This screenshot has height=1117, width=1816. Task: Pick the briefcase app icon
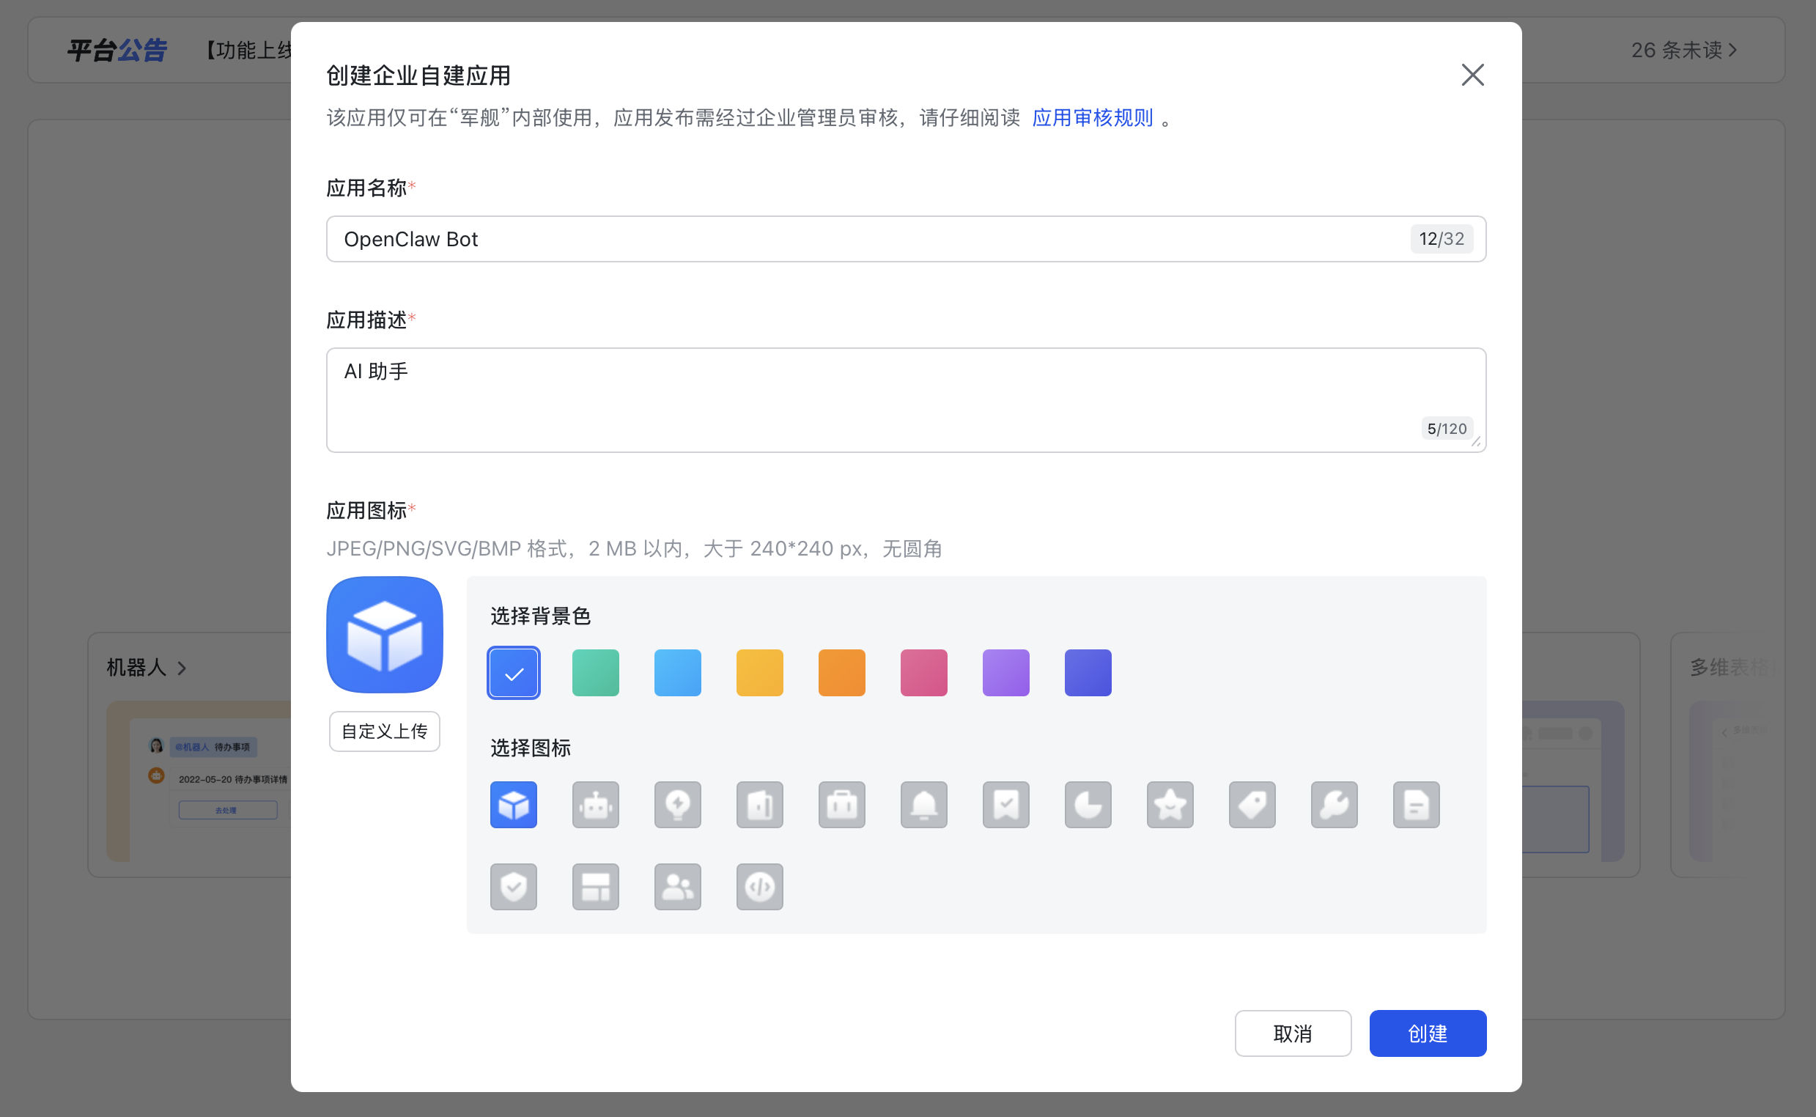841,805
